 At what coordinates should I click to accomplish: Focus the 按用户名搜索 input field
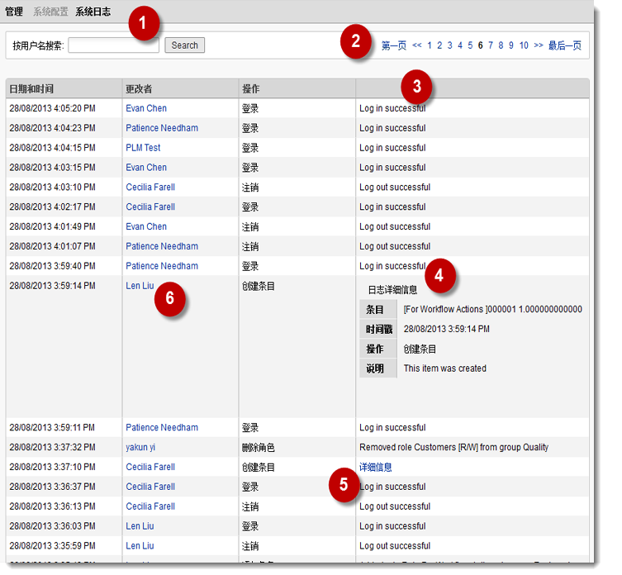click(113, 45)
